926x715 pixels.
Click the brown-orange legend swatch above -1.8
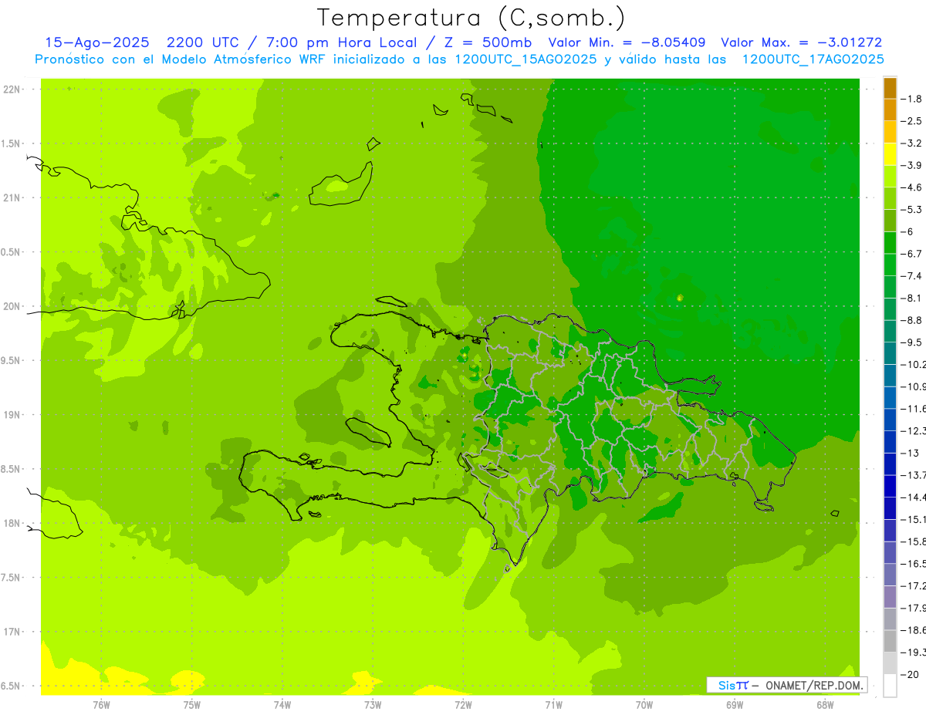point(890,88)
